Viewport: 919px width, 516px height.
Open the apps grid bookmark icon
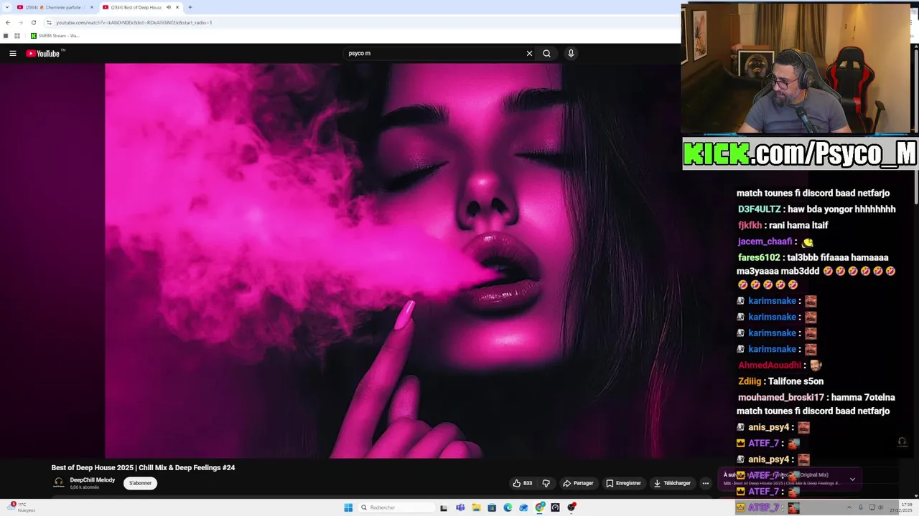pyautogui.click(x=17, y=36)
